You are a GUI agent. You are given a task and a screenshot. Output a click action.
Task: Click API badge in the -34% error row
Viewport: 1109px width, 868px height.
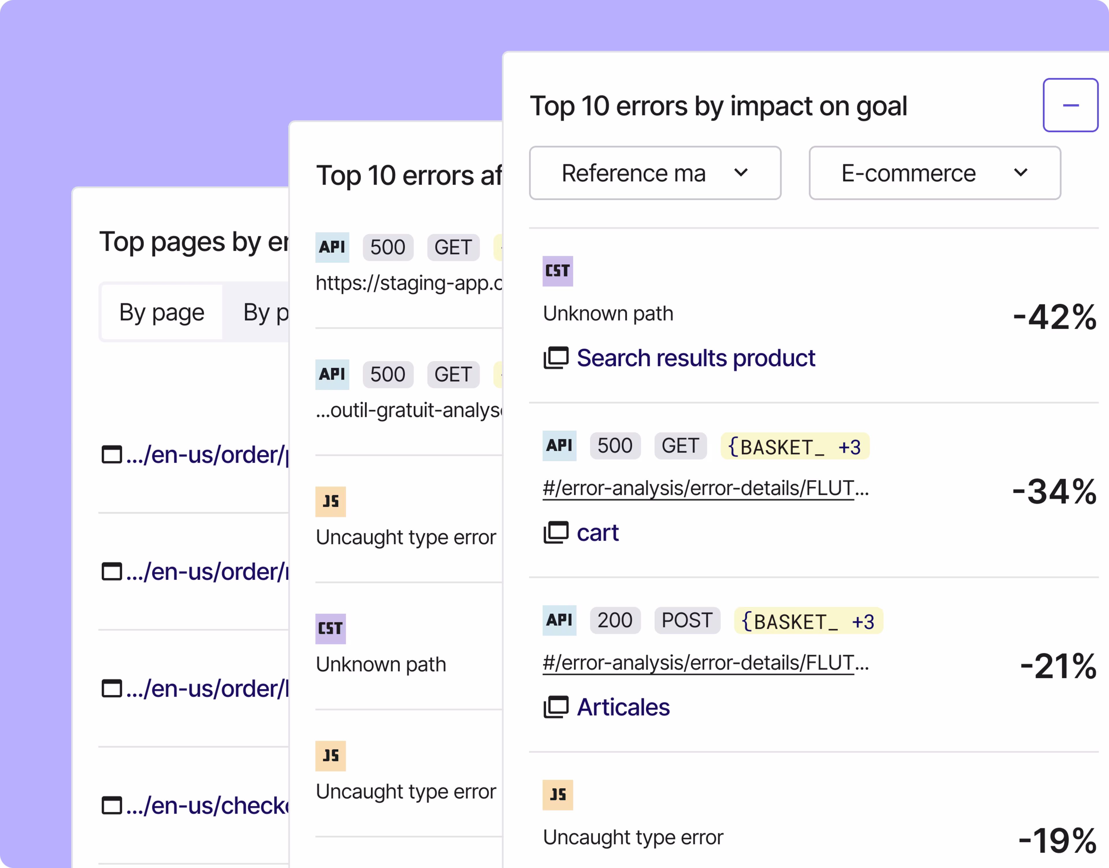[x=559, y=446]
